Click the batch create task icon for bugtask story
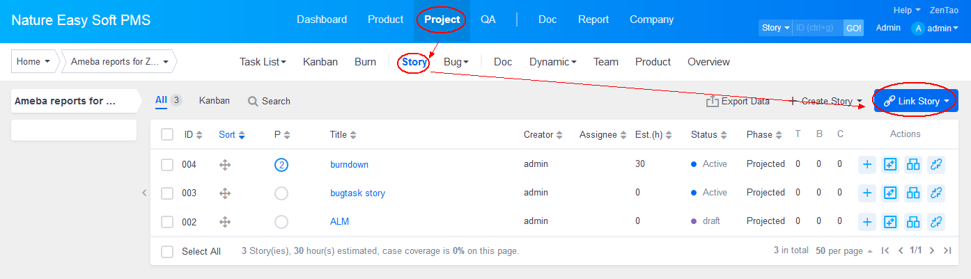The width and height of the screenshot is (971, 279). (890, 193)
